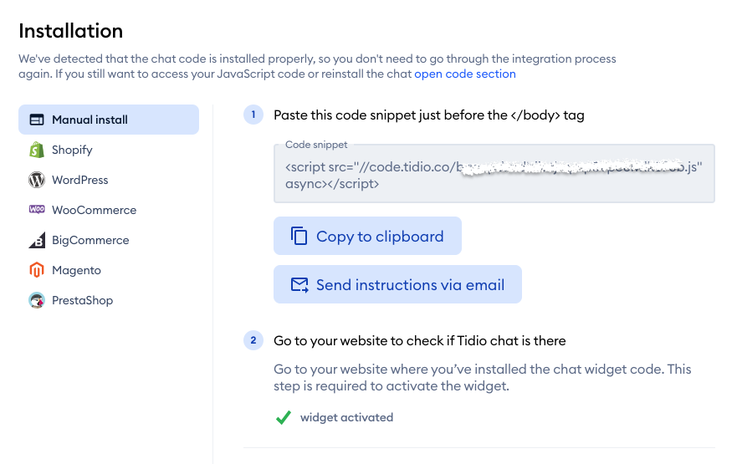Screen dimensions: 737x464
Task: Click the WooCommerce logo icon
Action: point(37,210)
